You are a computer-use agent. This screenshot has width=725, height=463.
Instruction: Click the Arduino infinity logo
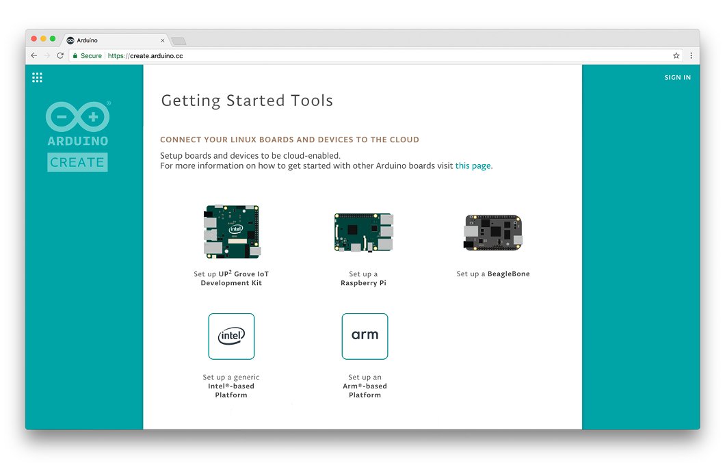77,116
